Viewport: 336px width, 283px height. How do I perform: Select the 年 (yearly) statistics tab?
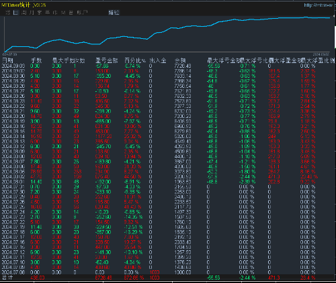pyautogui.click(x=48, y=13)
